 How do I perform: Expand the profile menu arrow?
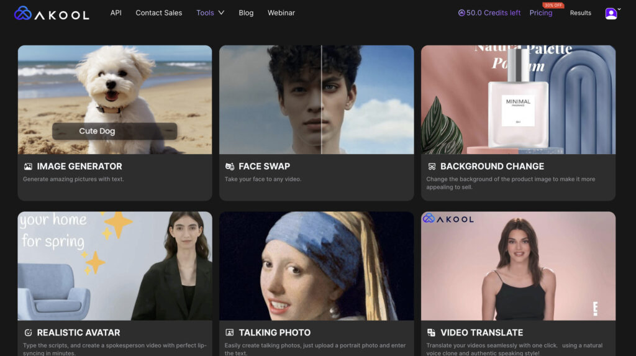[619, 9]
